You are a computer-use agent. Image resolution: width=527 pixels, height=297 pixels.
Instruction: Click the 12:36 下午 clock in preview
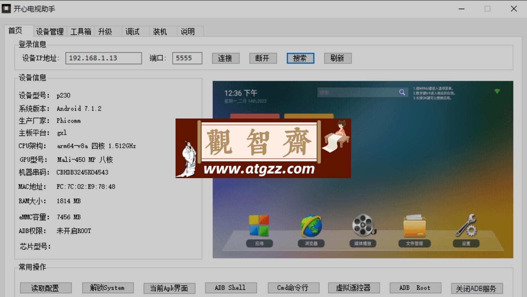coord(241,93)
